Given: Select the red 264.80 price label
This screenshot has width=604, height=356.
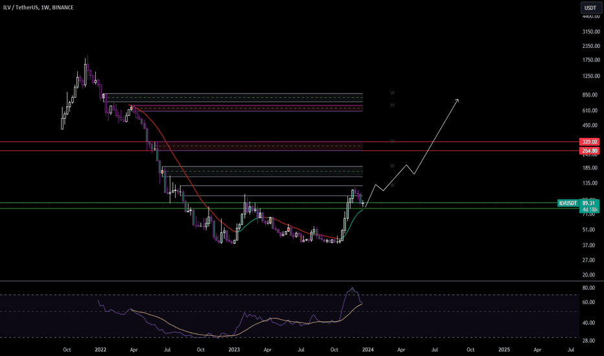Looking at the screenshot, I should coord(589,151).
